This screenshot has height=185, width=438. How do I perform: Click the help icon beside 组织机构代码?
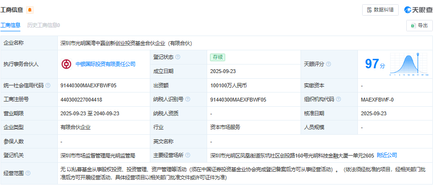(x=338, y=99)
